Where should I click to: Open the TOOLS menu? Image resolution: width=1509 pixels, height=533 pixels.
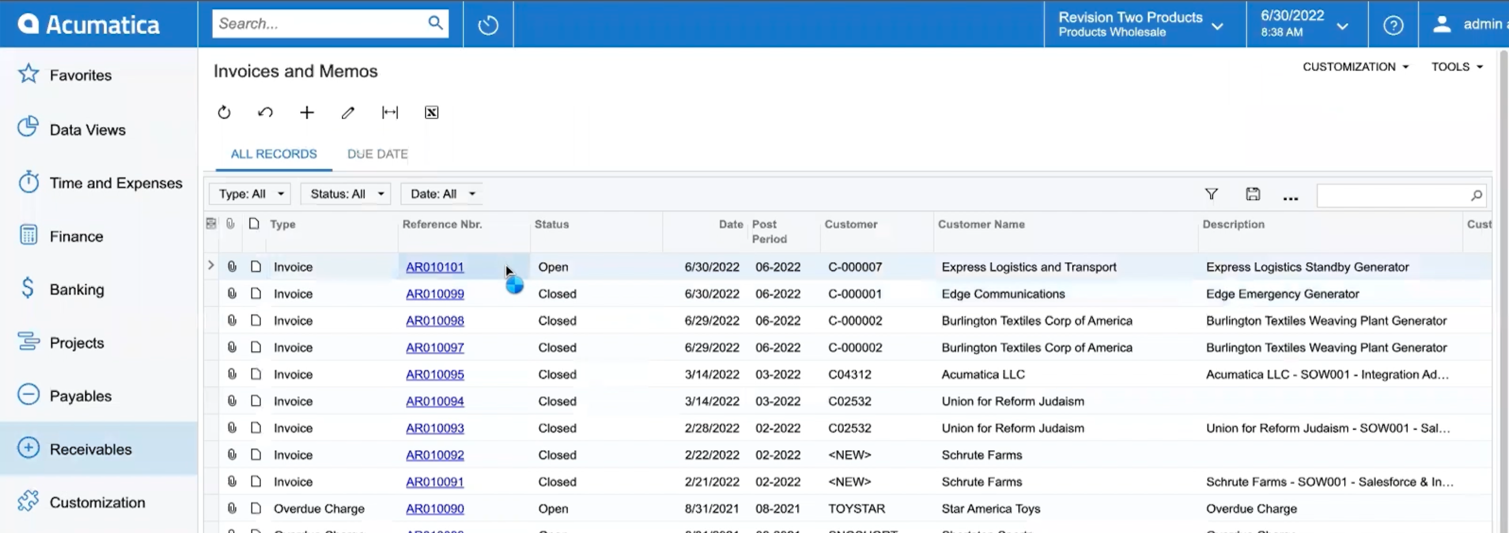1456,66
